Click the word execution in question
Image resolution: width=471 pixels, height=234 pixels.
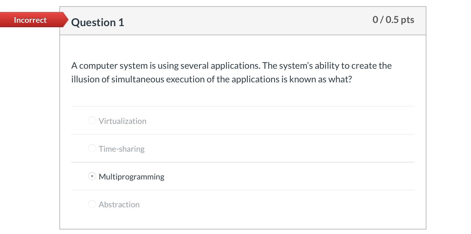coord(185,79)
